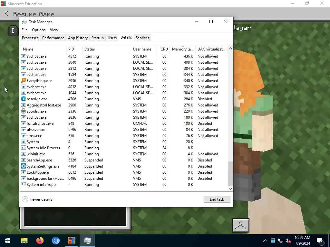Click the AggregatorHost.exe process icon
This screenshot has width=330, height=247.
pos(24,105)
